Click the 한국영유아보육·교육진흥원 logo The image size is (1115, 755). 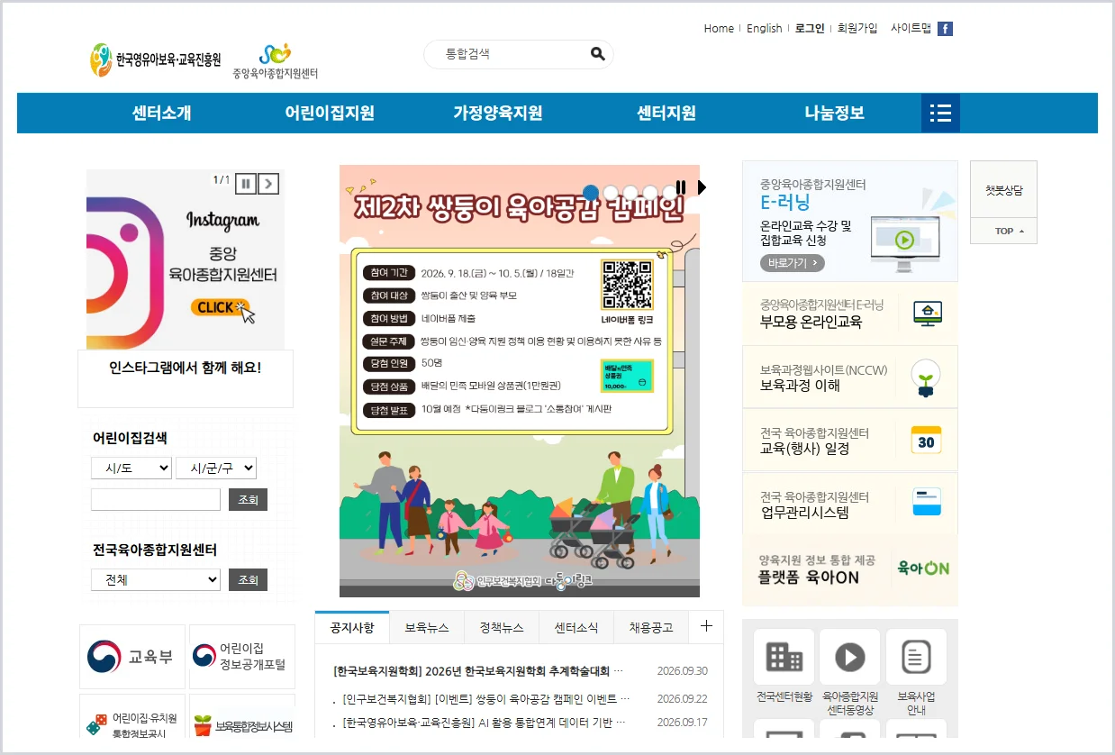click(x=155, y=60)
